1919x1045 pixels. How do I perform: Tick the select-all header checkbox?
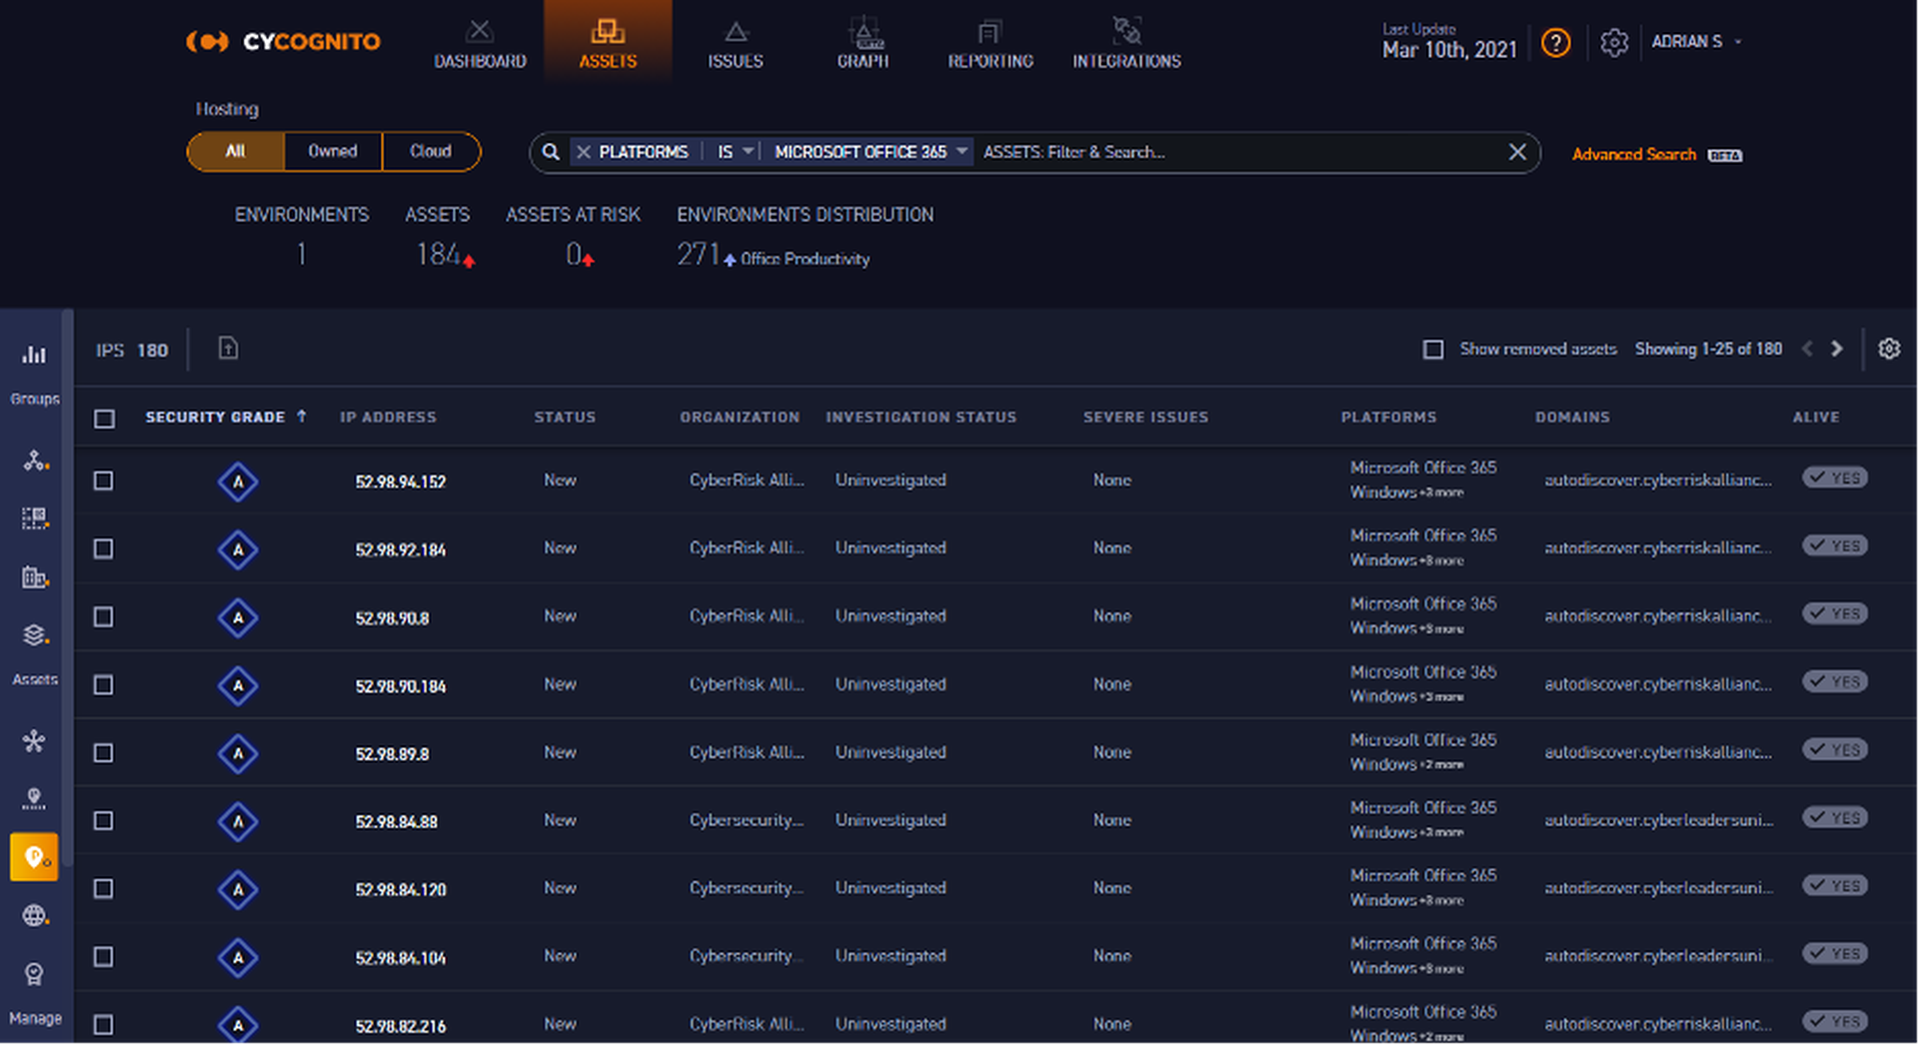pyautogui.click(x=104, y=419)
